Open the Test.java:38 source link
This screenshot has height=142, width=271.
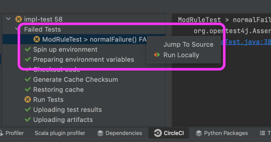coord(246,42)
